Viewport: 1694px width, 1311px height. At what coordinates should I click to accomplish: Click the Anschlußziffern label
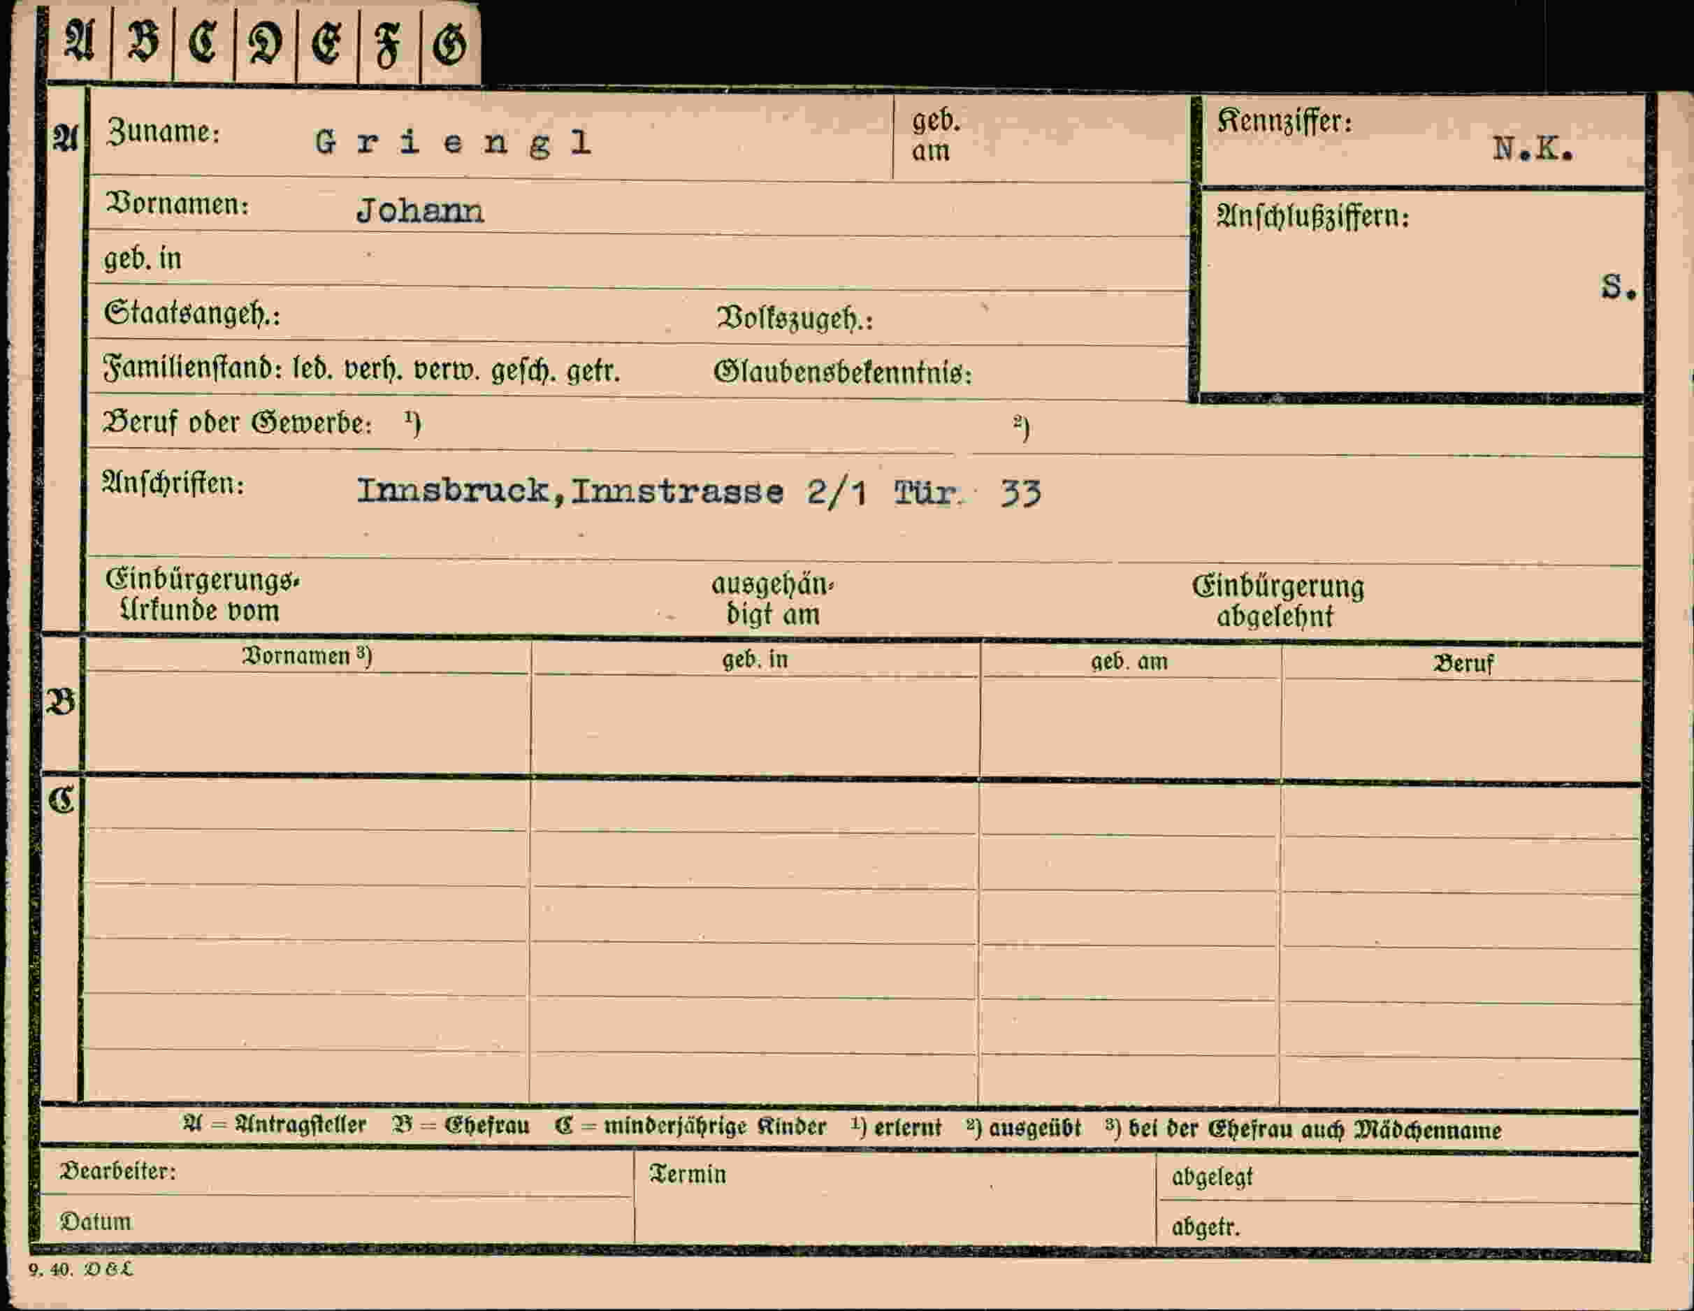1312,217
